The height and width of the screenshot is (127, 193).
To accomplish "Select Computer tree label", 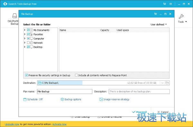I will (x=39, y=38).
